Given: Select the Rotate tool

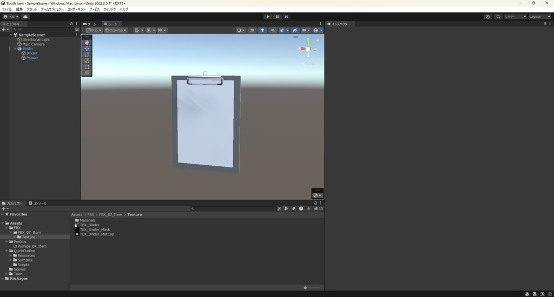Looking at the screenshot, I should (87, 55).
